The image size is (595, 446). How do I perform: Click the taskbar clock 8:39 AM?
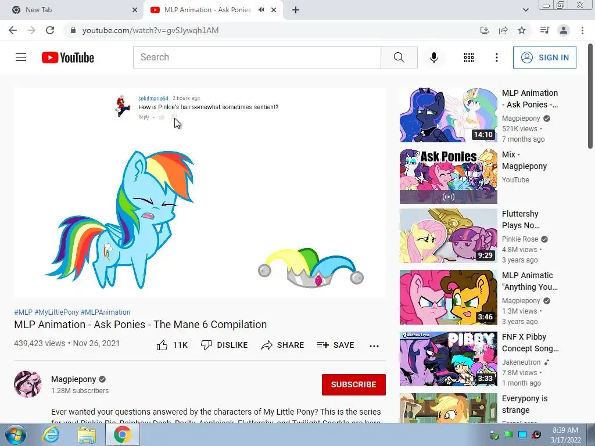(565, 430)
